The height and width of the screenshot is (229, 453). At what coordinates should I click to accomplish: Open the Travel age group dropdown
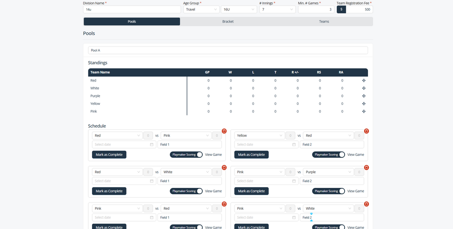201,9
